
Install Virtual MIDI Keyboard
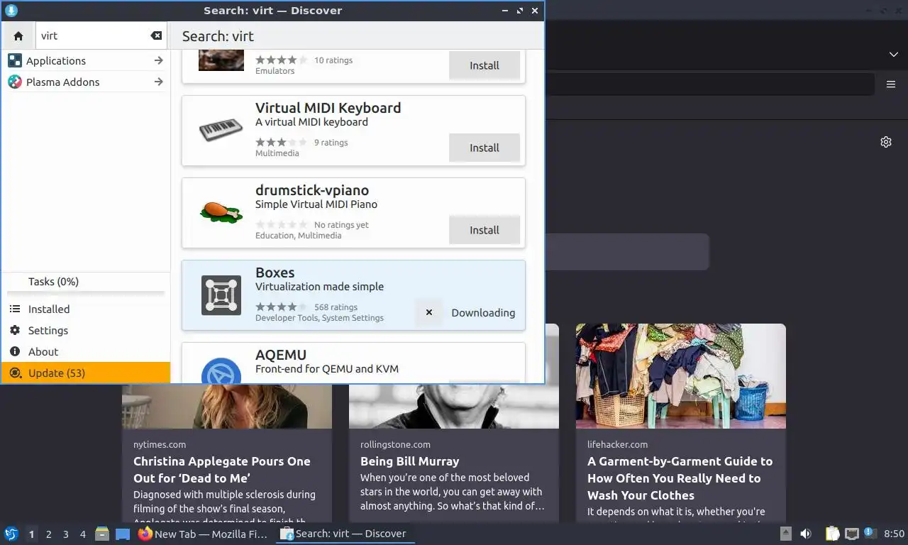pyautogui.click(x=485, y=148)
